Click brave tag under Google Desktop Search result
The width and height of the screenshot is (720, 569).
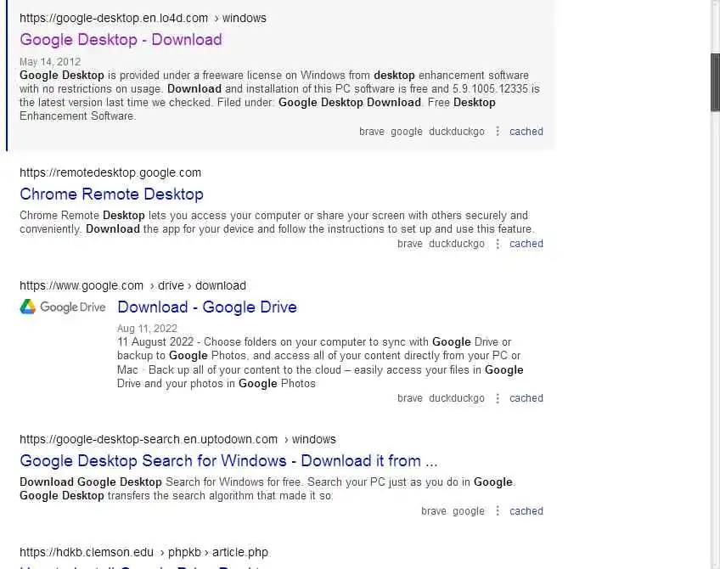pyautogui.click(x=434, y=511)
